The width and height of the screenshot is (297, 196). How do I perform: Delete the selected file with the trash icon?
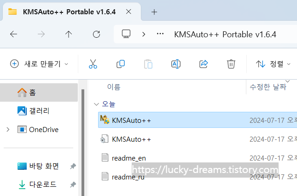(231, 64)
